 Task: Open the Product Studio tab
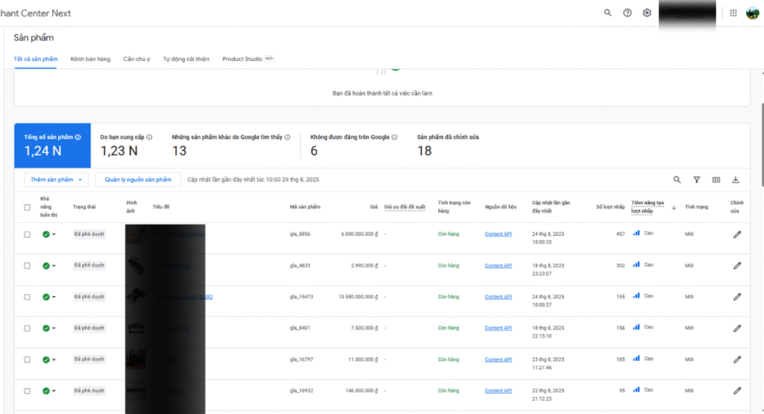tap(242, 59)
